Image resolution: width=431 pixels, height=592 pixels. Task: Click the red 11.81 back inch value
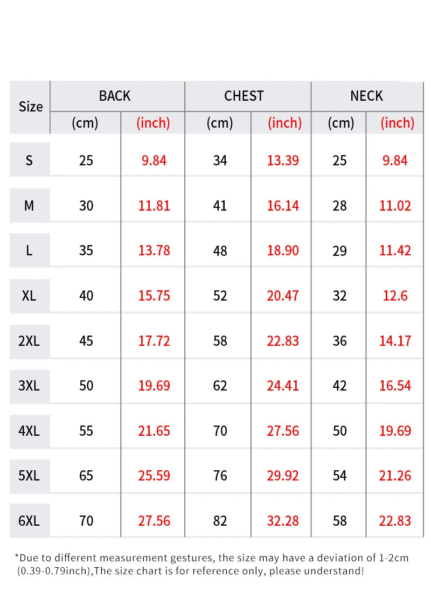154,205
